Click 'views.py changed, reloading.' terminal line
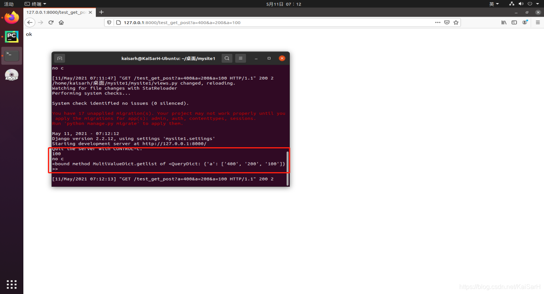Screen dimensions: 544x294 144,83
